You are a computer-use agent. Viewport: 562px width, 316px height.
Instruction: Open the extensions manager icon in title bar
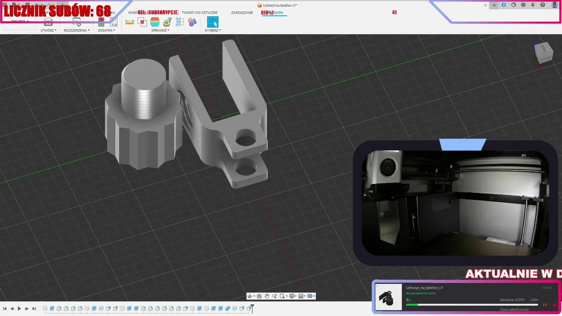[x=504, y=5]
